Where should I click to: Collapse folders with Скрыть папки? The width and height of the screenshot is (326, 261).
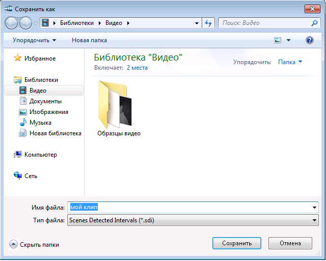coord(34,245)
